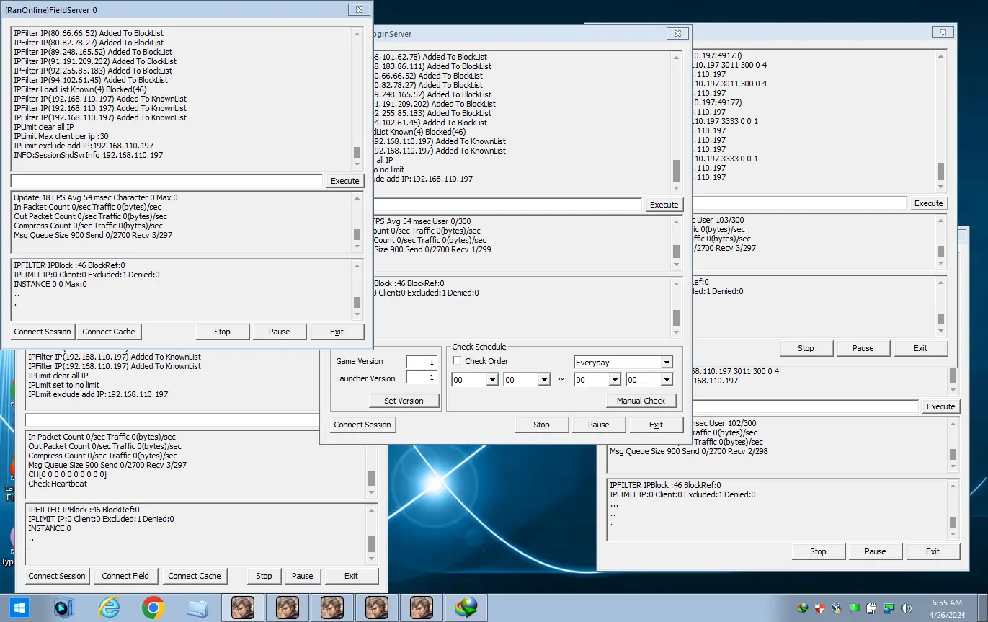Open Internet Download Manager taskbar button
Image resolution: width=988 pixels, height=622 pixels.
click(466, 608)
